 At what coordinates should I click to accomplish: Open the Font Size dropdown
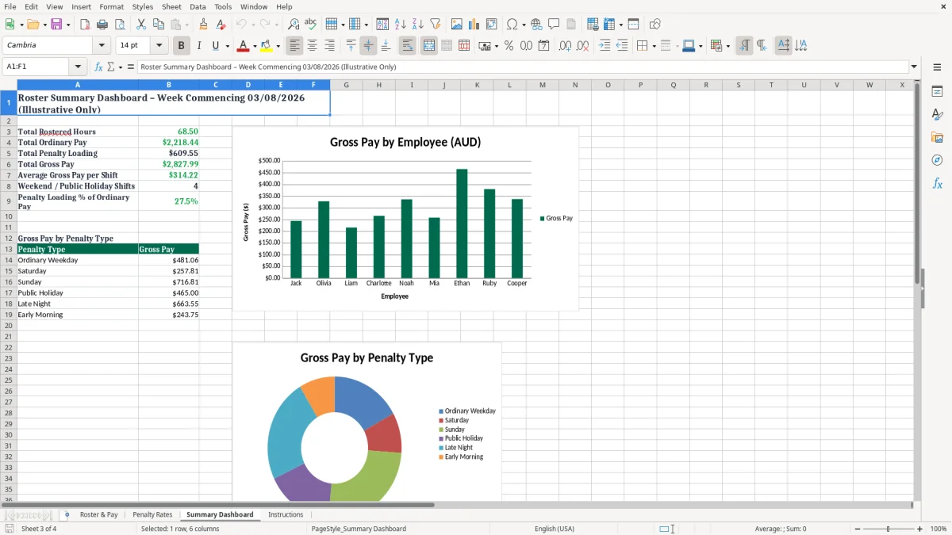coord(159,46)
